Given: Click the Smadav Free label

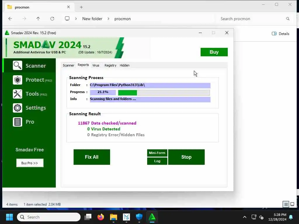Looking at the screenshot, I should point(29,150).
